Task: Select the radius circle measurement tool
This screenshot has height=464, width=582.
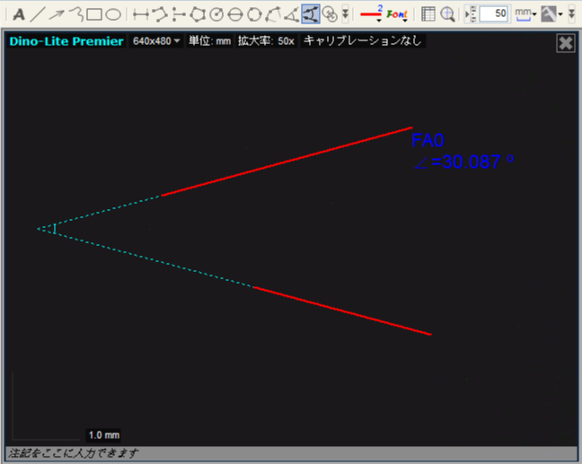Action: pyautogui.click(x=216, y=14)
